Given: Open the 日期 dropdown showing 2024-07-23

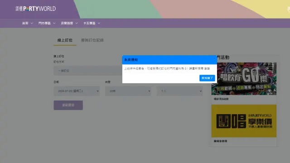Looking at the screenshot, I should [x=77, y=91].
